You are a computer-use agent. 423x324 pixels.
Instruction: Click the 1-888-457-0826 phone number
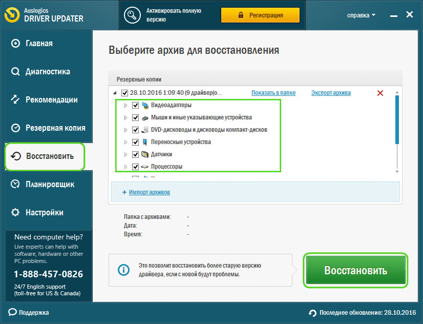pyautogui.click(x=48, y=274)
